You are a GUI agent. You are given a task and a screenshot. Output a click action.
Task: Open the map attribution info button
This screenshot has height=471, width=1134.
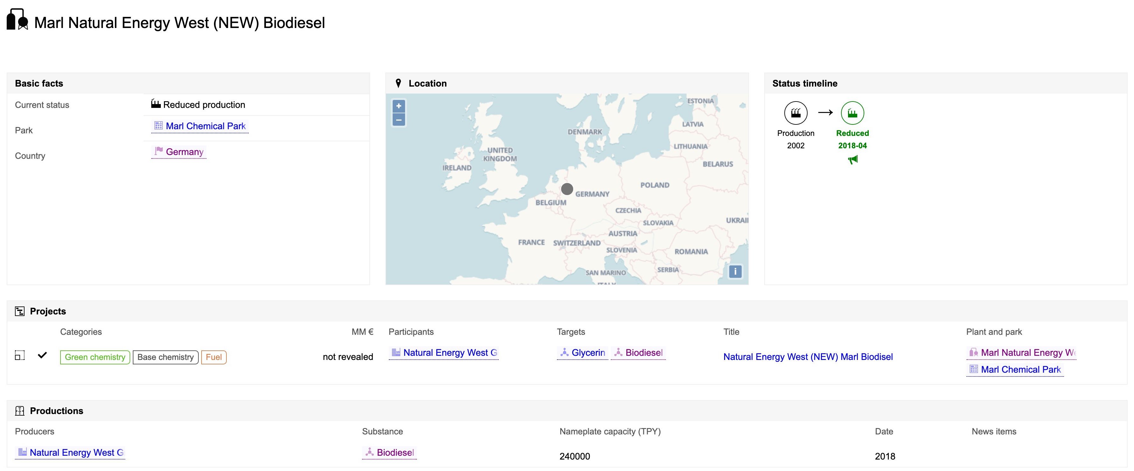pyautogui.click(x=735, y=271)
